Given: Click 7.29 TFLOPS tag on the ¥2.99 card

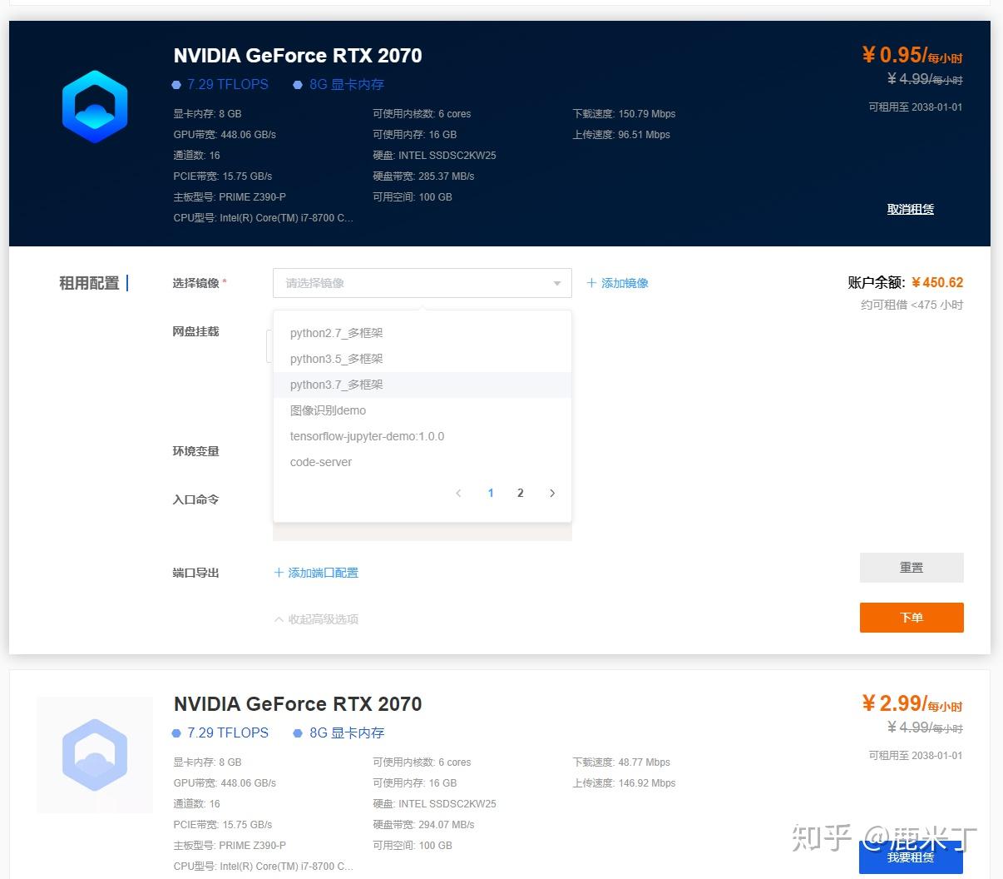Looking at the screenshot, I should coord(220,732).
